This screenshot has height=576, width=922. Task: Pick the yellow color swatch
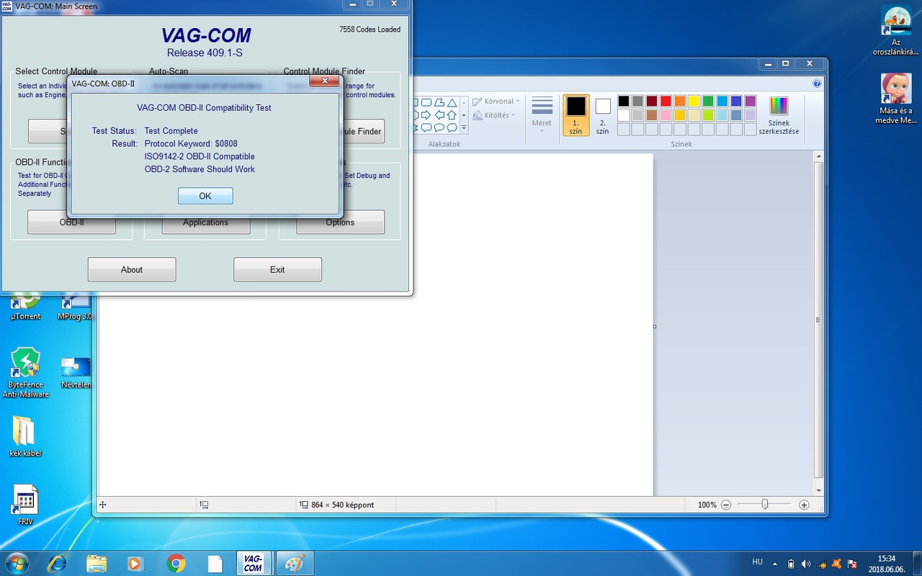[x=694, y=102]
